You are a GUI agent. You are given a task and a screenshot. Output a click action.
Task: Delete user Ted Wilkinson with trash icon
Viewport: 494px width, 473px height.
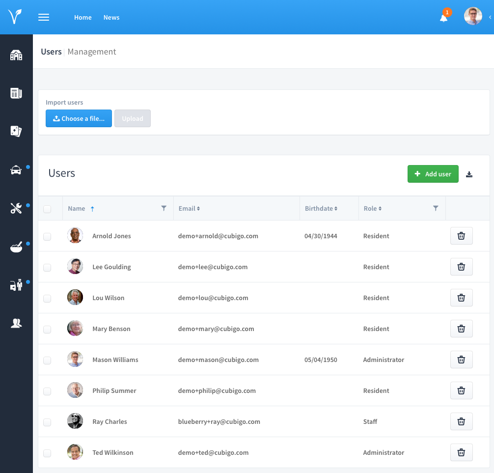[x=461, y=452]
